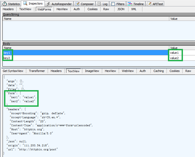Viewport: 195px width, 157px height.
Task: Click the Inspectors magnifier icon
Action: (25, 3)
